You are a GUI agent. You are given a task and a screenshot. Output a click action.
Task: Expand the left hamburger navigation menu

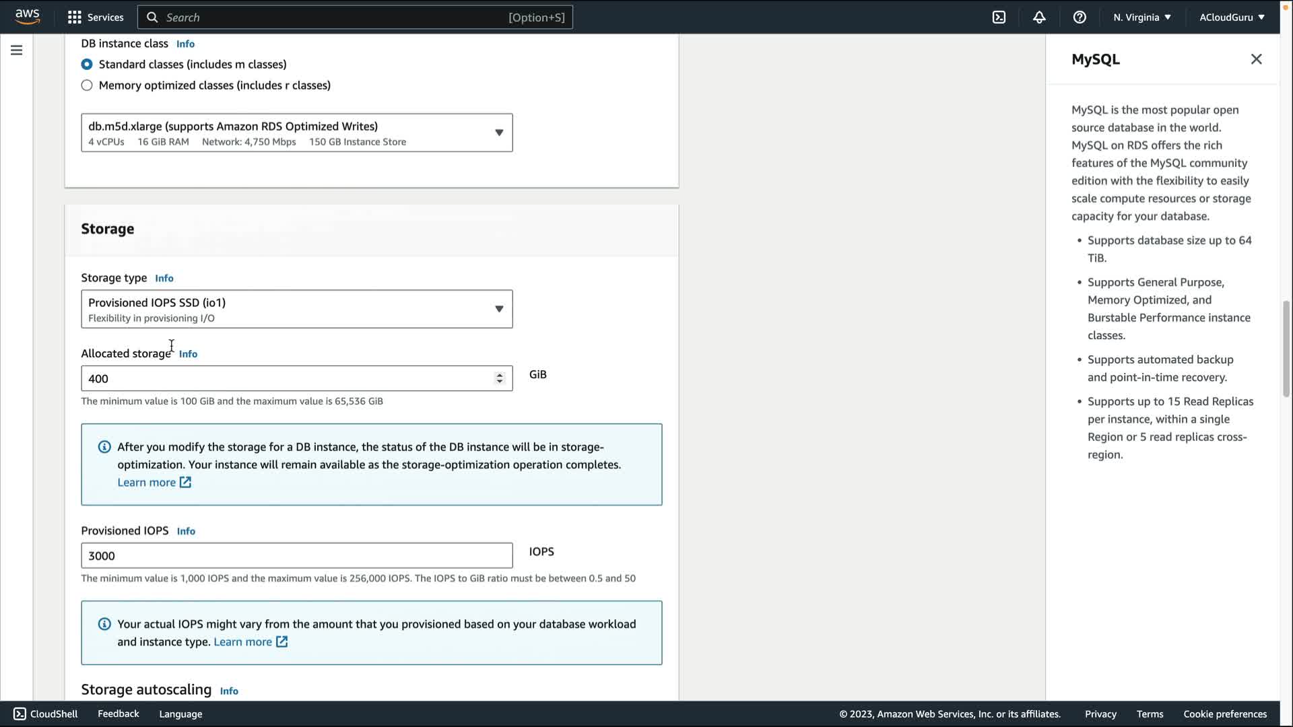16,50
